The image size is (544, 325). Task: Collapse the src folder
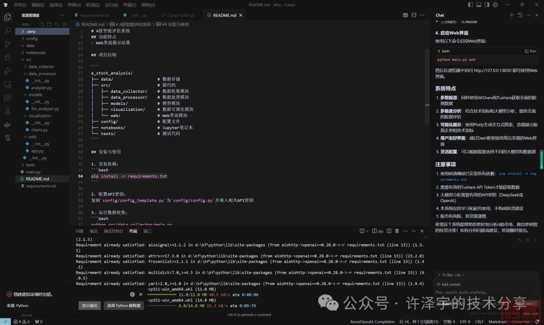point(42,60)
